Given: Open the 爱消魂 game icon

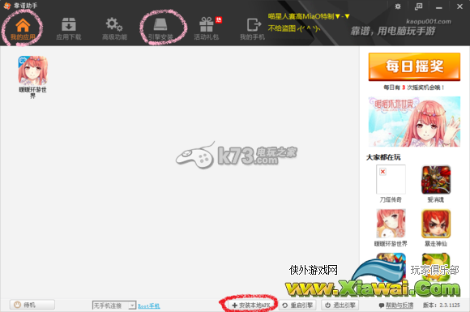Looking at the screenshot, I should point(436,180).
